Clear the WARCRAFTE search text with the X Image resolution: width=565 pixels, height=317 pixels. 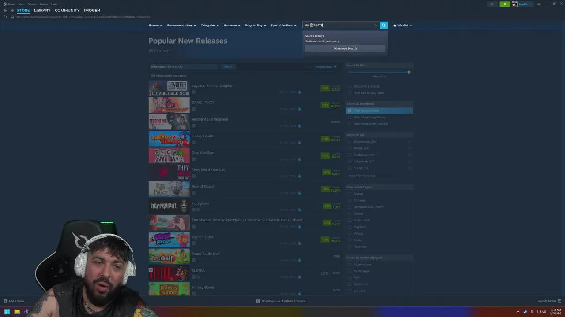tap(376, 25)
